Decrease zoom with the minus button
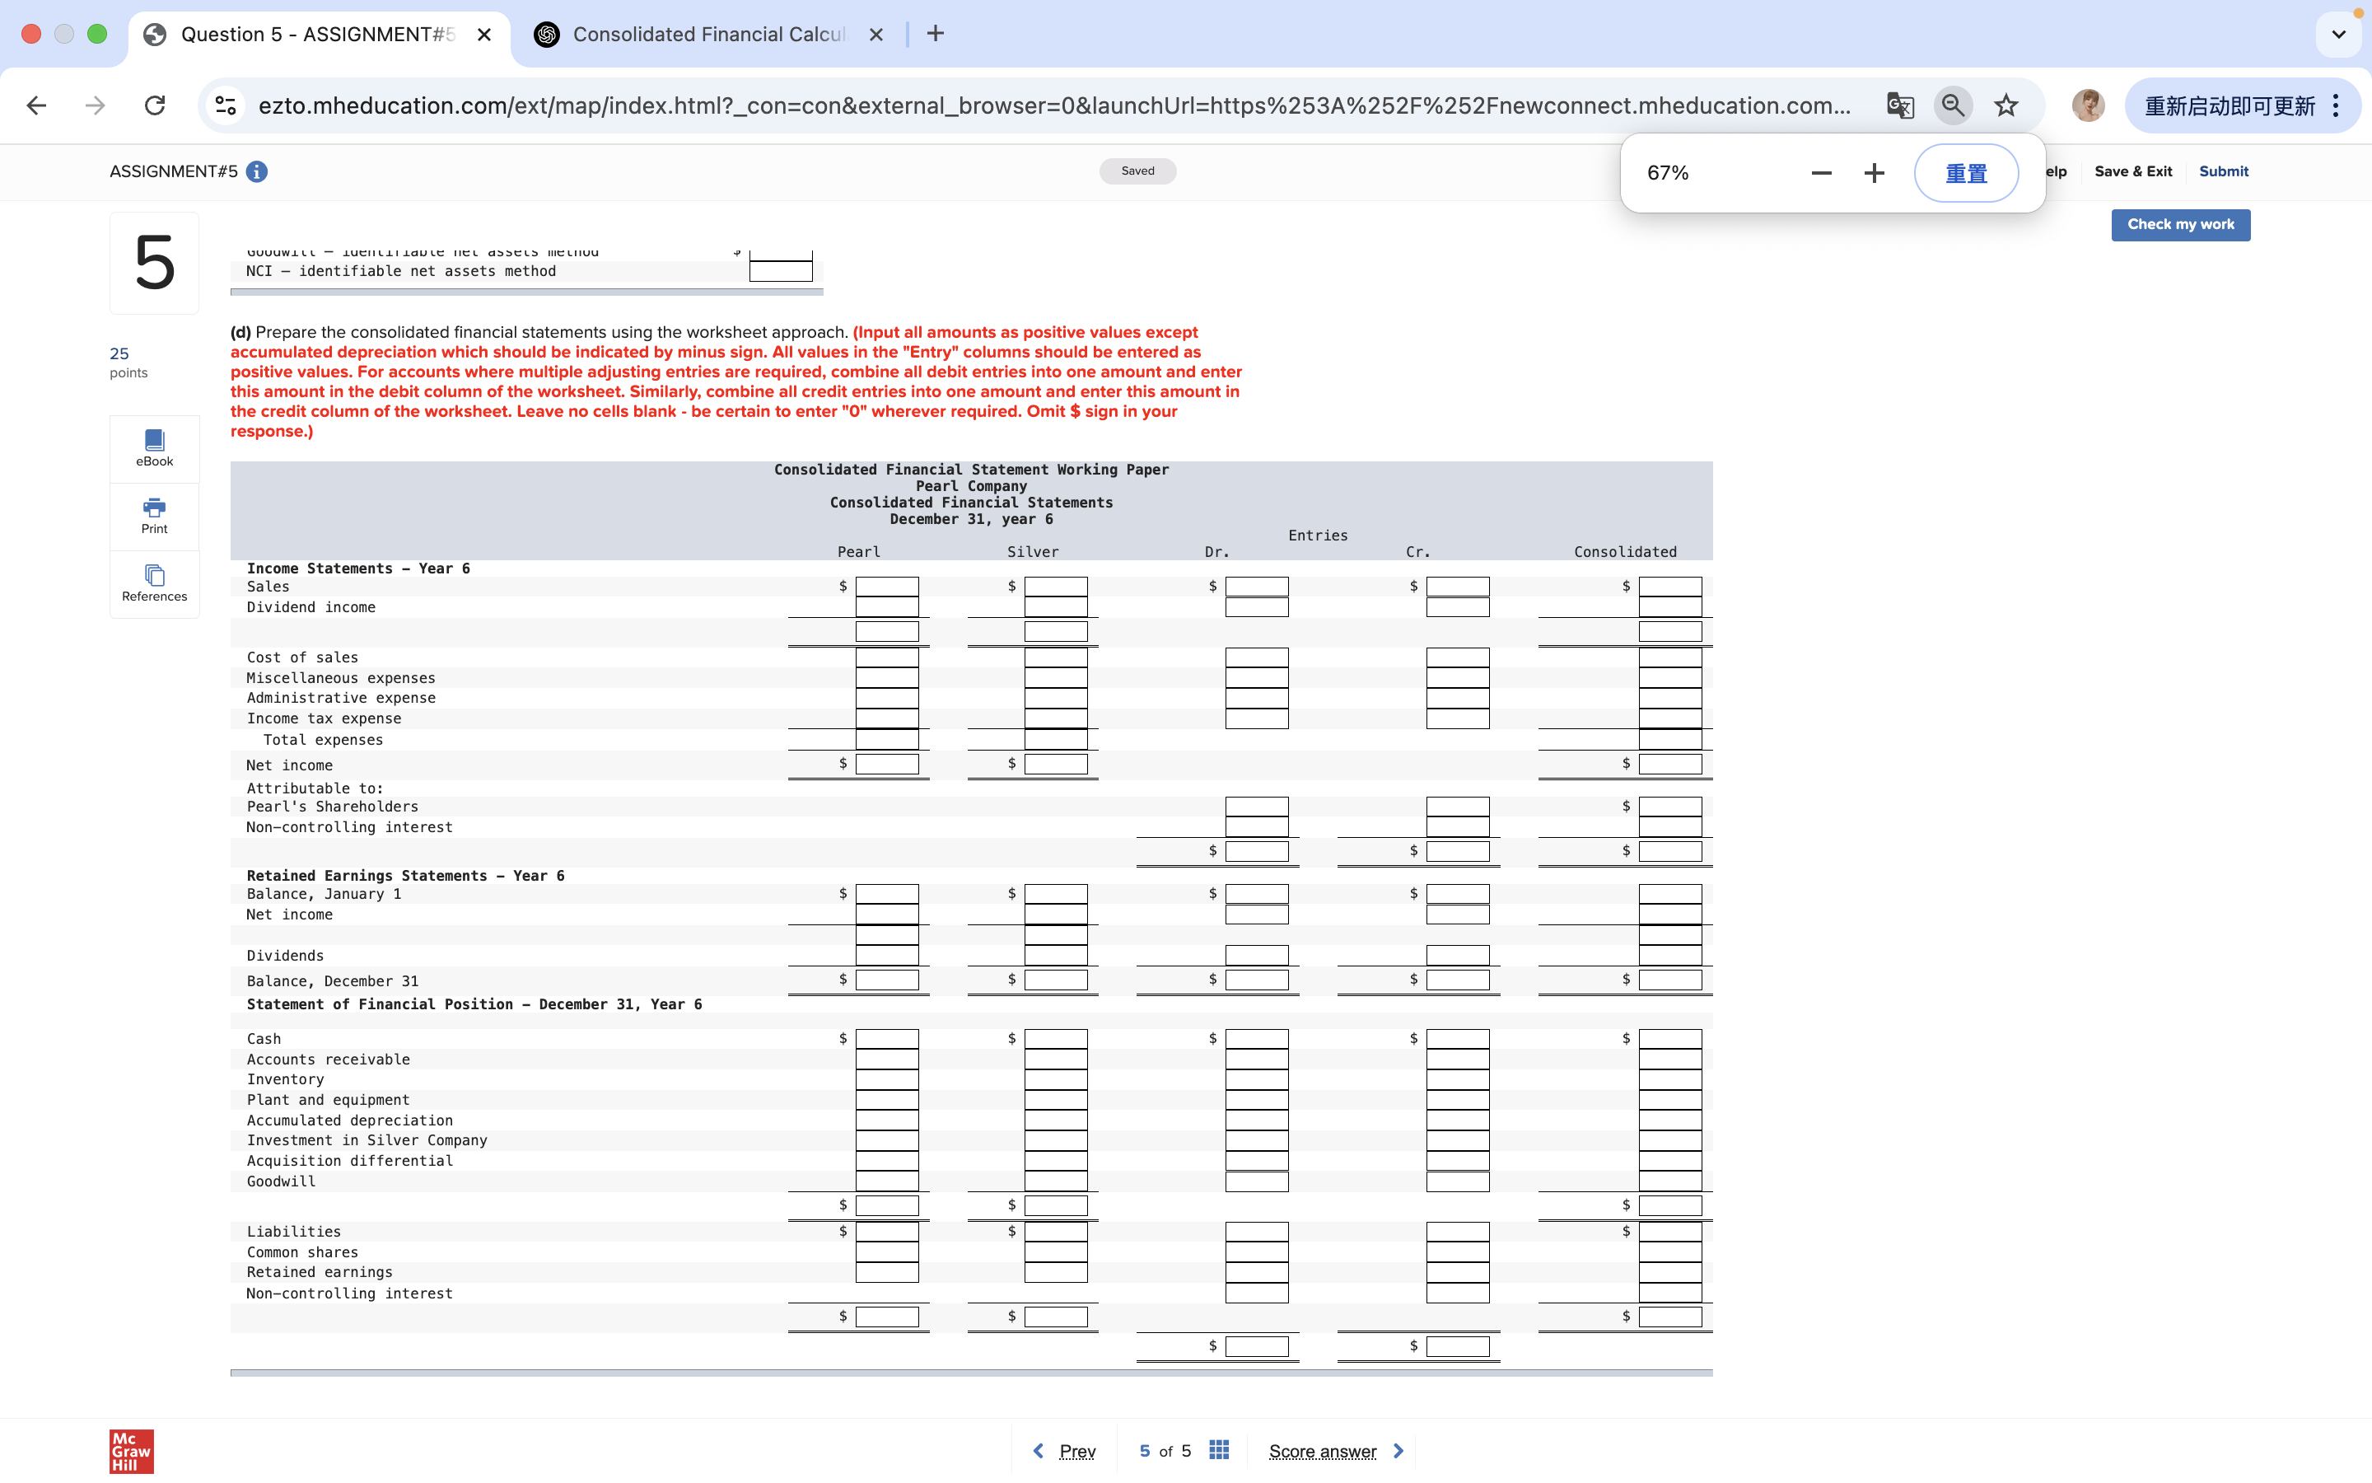The image size is (2372, 1483). pos(1821,174)
